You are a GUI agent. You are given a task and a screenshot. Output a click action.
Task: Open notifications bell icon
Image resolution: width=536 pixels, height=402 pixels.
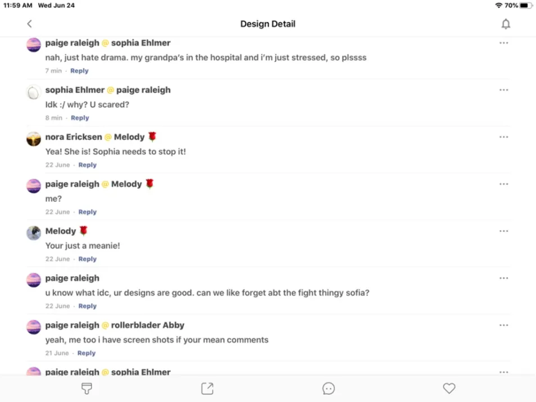(506, 24)
